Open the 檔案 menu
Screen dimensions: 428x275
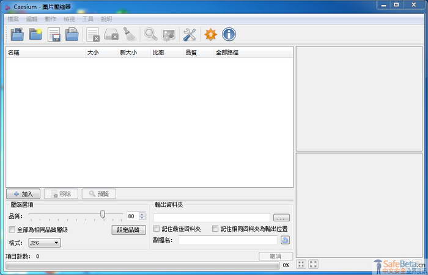[13, 19]
